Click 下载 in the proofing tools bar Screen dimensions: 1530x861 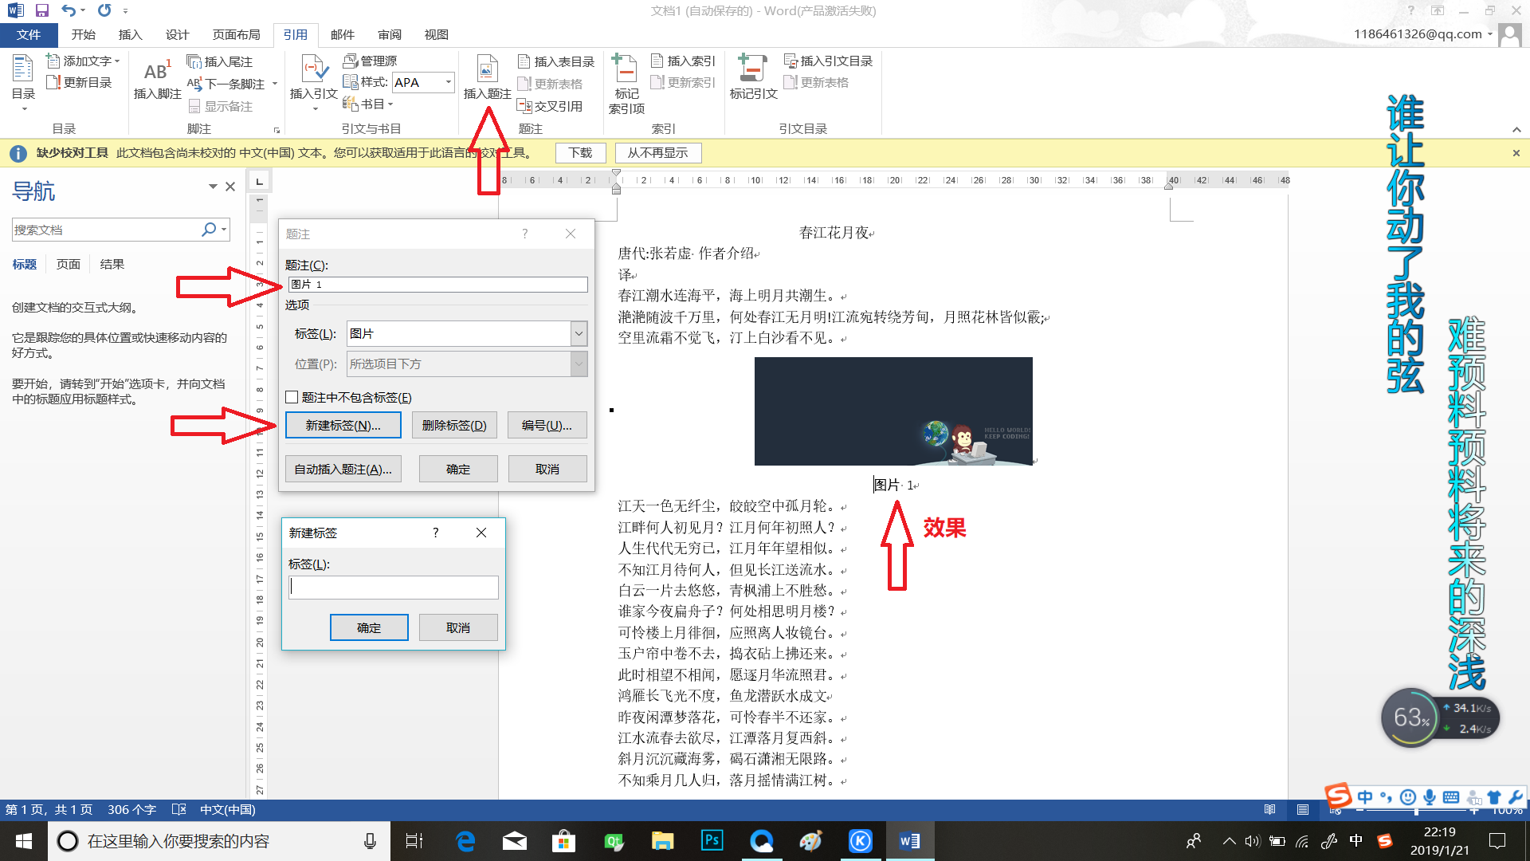[x=580, y=152]
